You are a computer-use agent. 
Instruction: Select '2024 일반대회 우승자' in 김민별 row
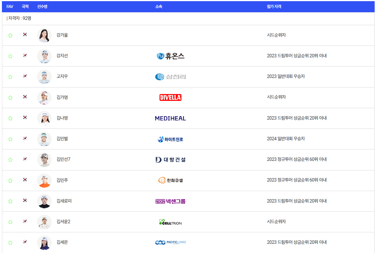286,138
